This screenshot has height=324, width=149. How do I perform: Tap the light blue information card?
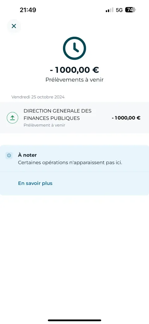[x=74, y=170]
